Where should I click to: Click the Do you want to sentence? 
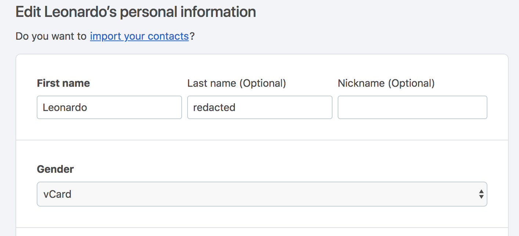coord(51,36)
